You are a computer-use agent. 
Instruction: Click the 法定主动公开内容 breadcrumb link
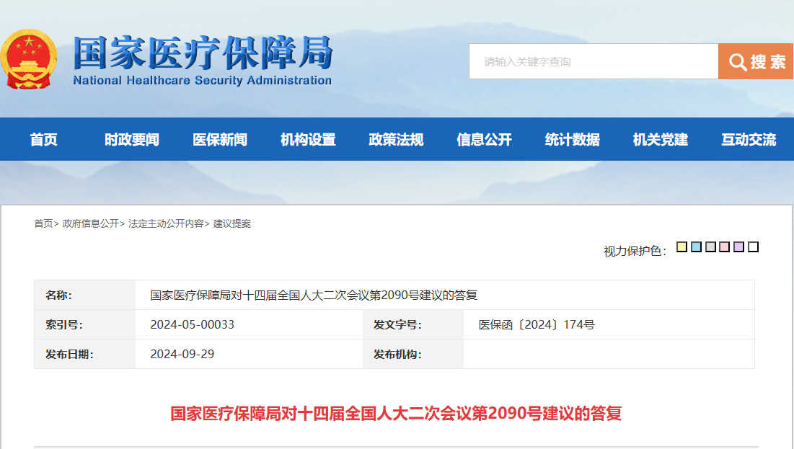click(166, 223)
